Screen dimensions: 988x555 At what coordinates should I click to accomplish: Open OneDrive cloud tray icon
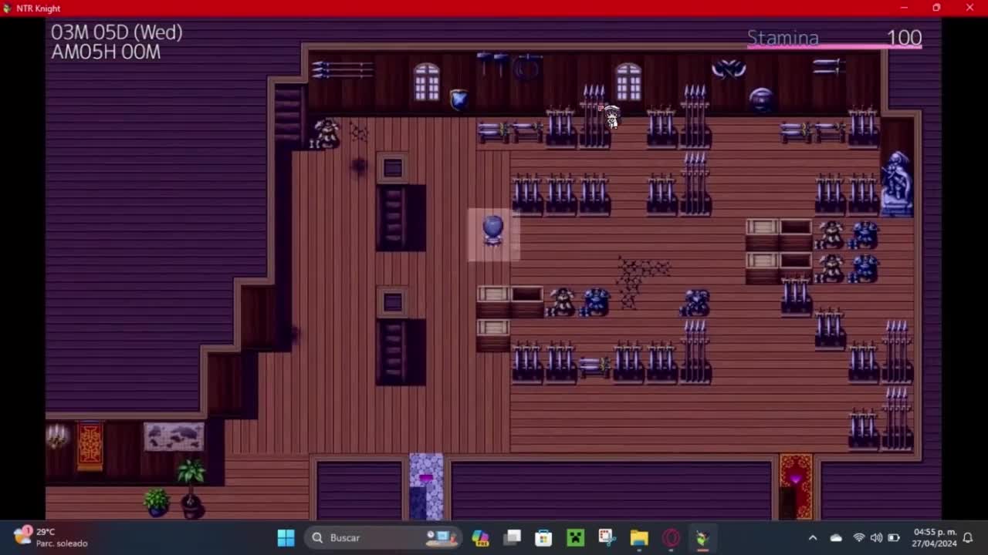[836, 537]
